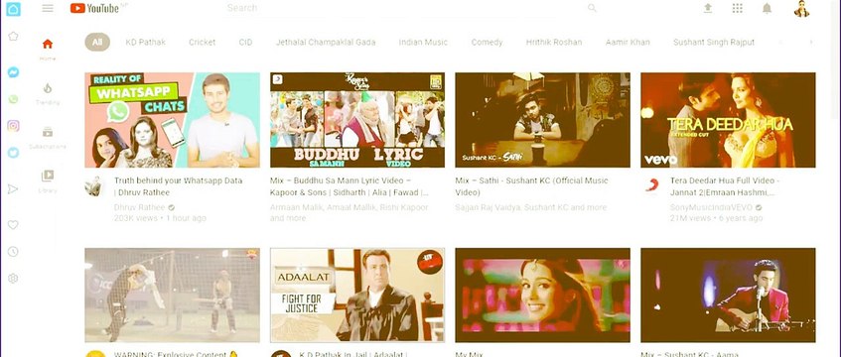This screenshot has width=841, height=357.
Task: Open the clock history icon in sidebar
Action: [13, 252]
